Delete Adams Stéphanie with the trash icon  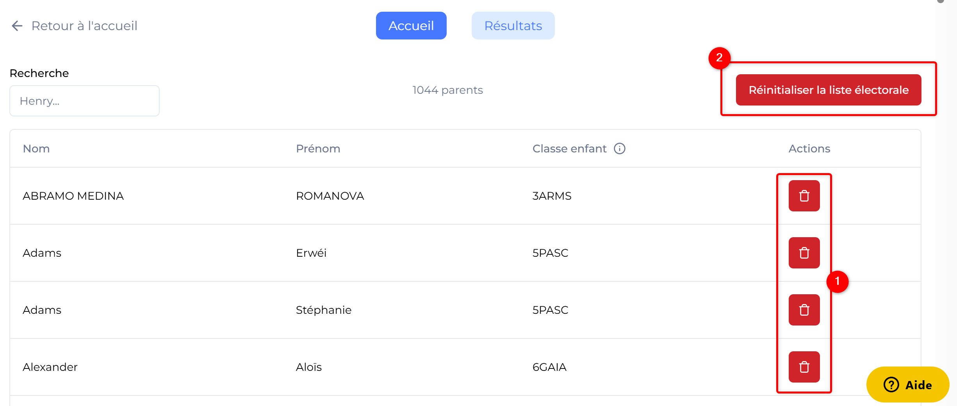[804, 310]
